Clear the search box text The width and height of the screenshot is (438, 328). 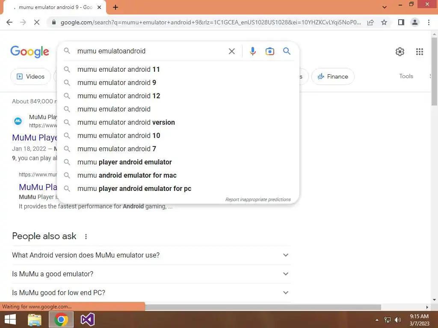point(231,51)
